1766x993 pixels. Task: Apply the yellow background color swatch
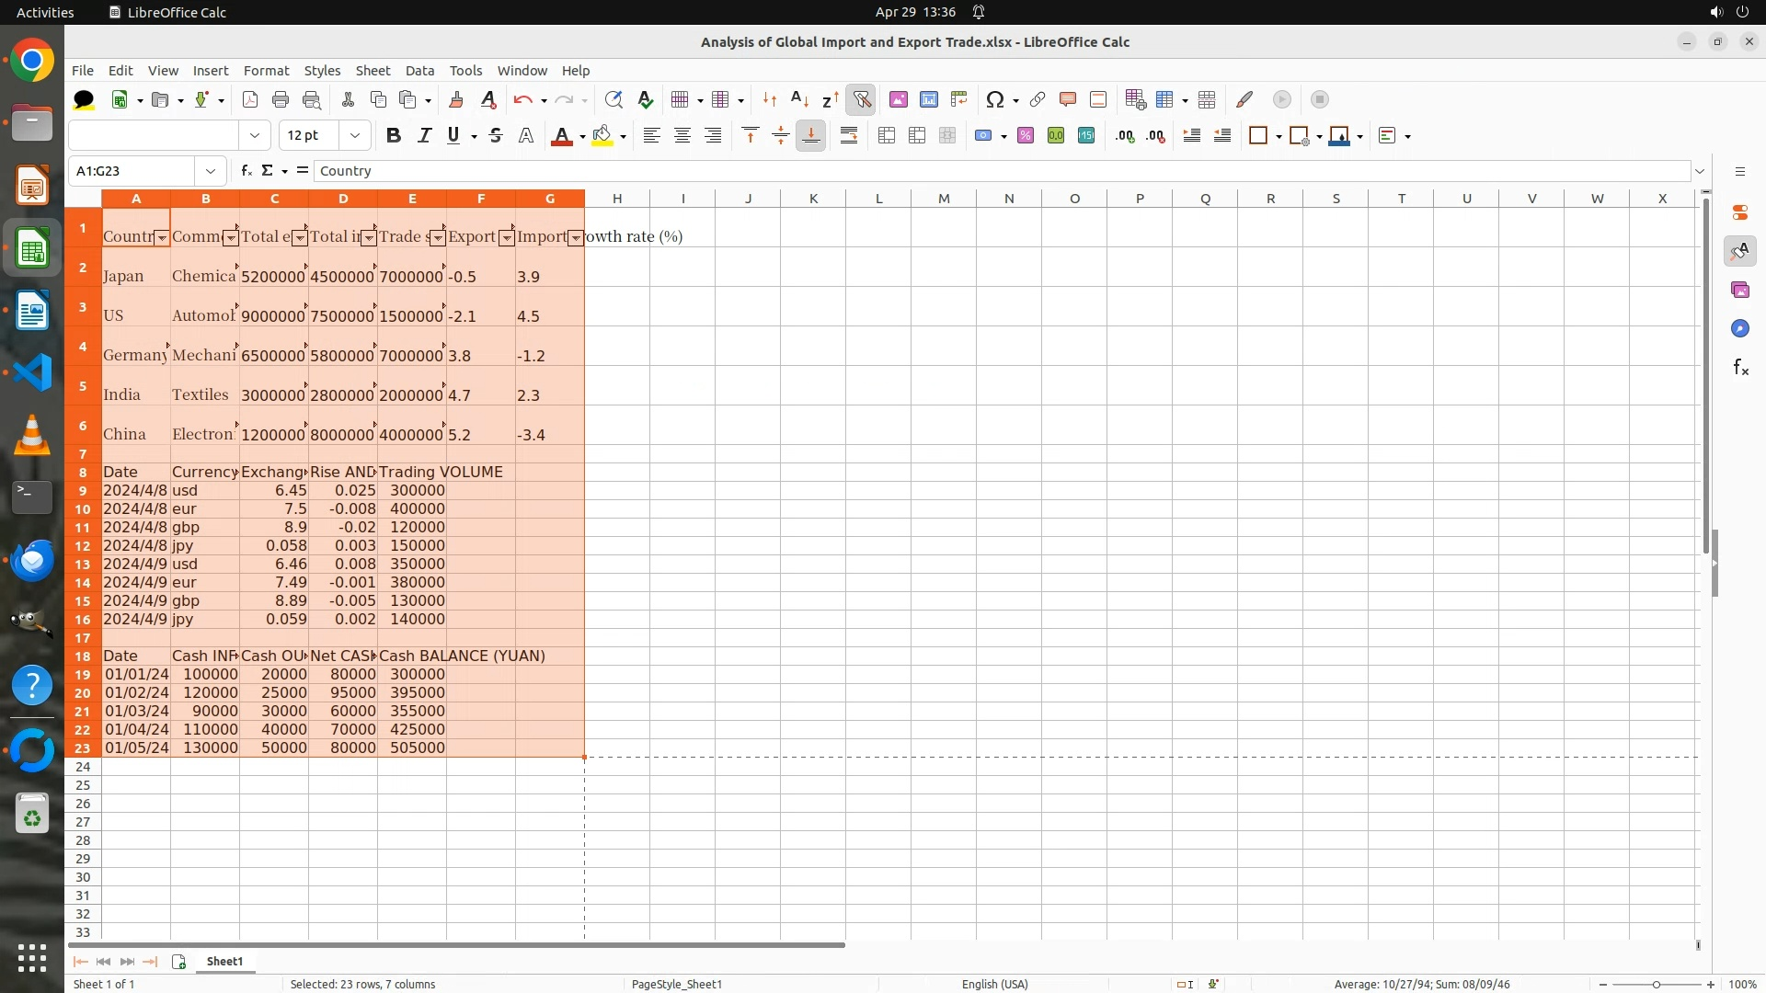pyautogui.click(x=602, y=136)
